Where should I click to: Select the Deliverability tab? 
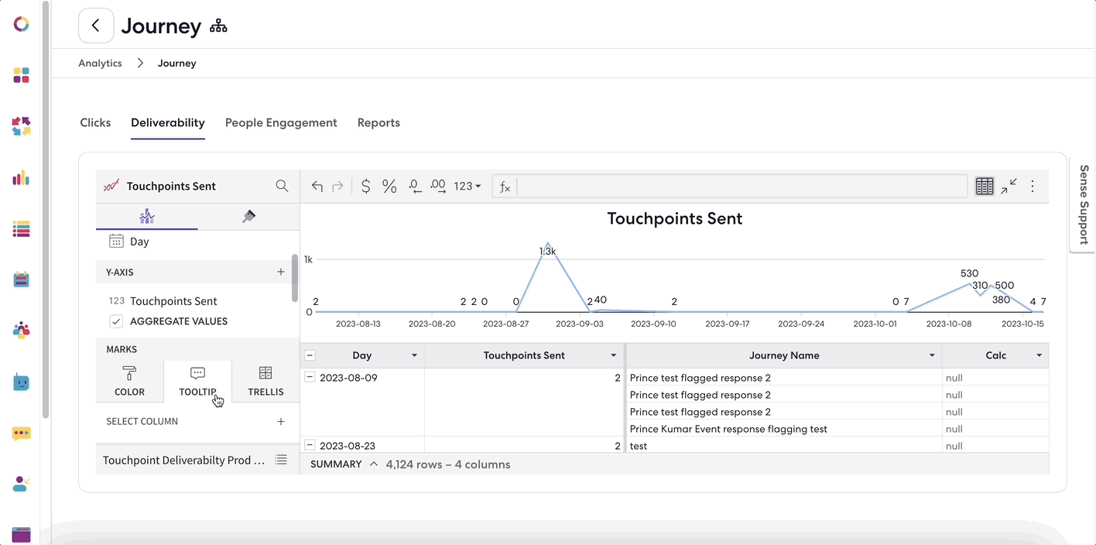(168, 122)
